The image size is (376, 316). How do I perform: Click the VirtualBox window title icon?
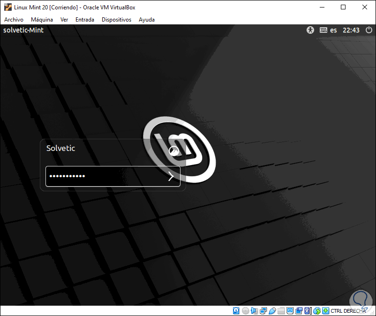coord(8,7)
